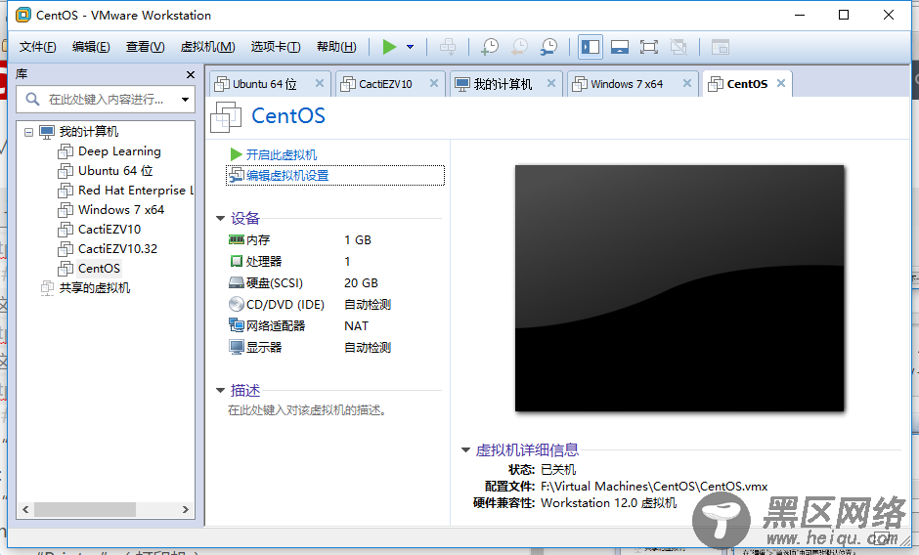Image resolution: width=919 pixels, height=555 pixels.
Task: Select CactiEZV10.32 in library tree
Action: [x=117, y=248]
